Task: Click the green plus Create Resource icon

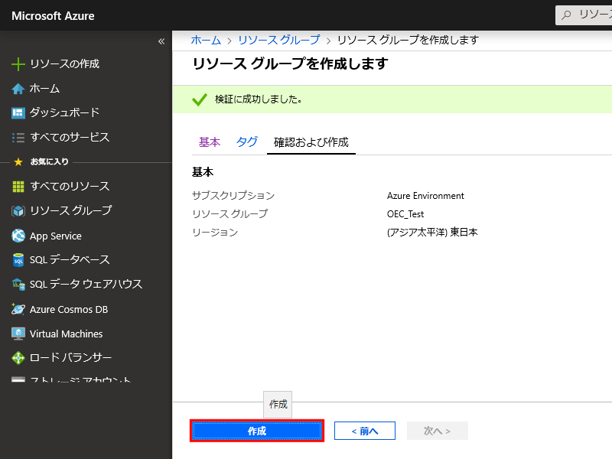Action: [18, 64]
